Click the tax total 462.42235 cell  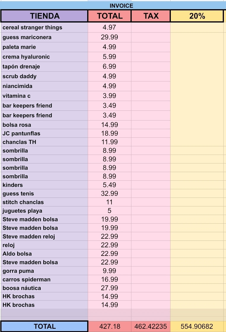pyautogui.click(x=151, y=326)
